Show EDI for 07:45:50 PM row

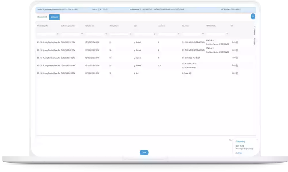point(234,42)
